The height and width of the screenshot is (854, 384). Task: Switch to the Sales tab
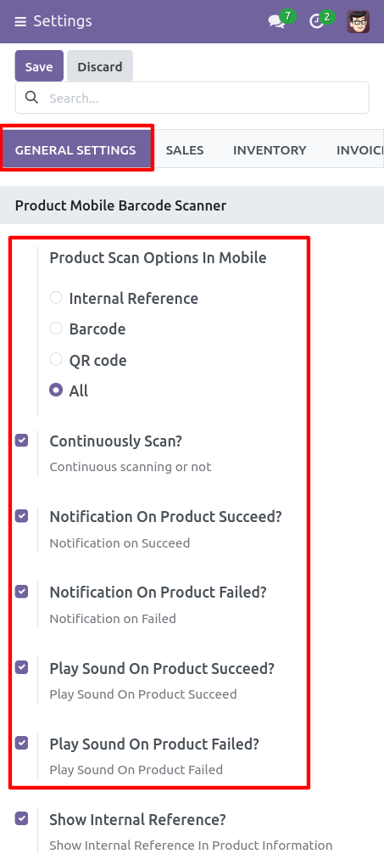click(185, 149)
